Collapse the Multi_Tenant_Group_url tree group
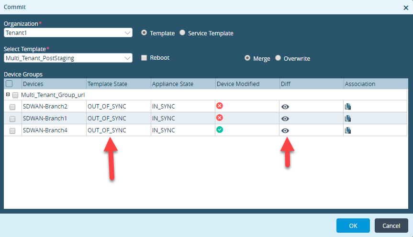The height and width of the screenshot is (237, 413). pos(8,95)
